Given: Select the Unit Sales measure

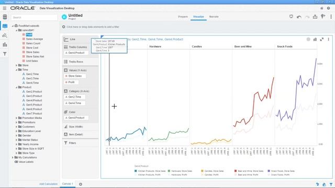Looking at the screenshot, I should (32, 61).
